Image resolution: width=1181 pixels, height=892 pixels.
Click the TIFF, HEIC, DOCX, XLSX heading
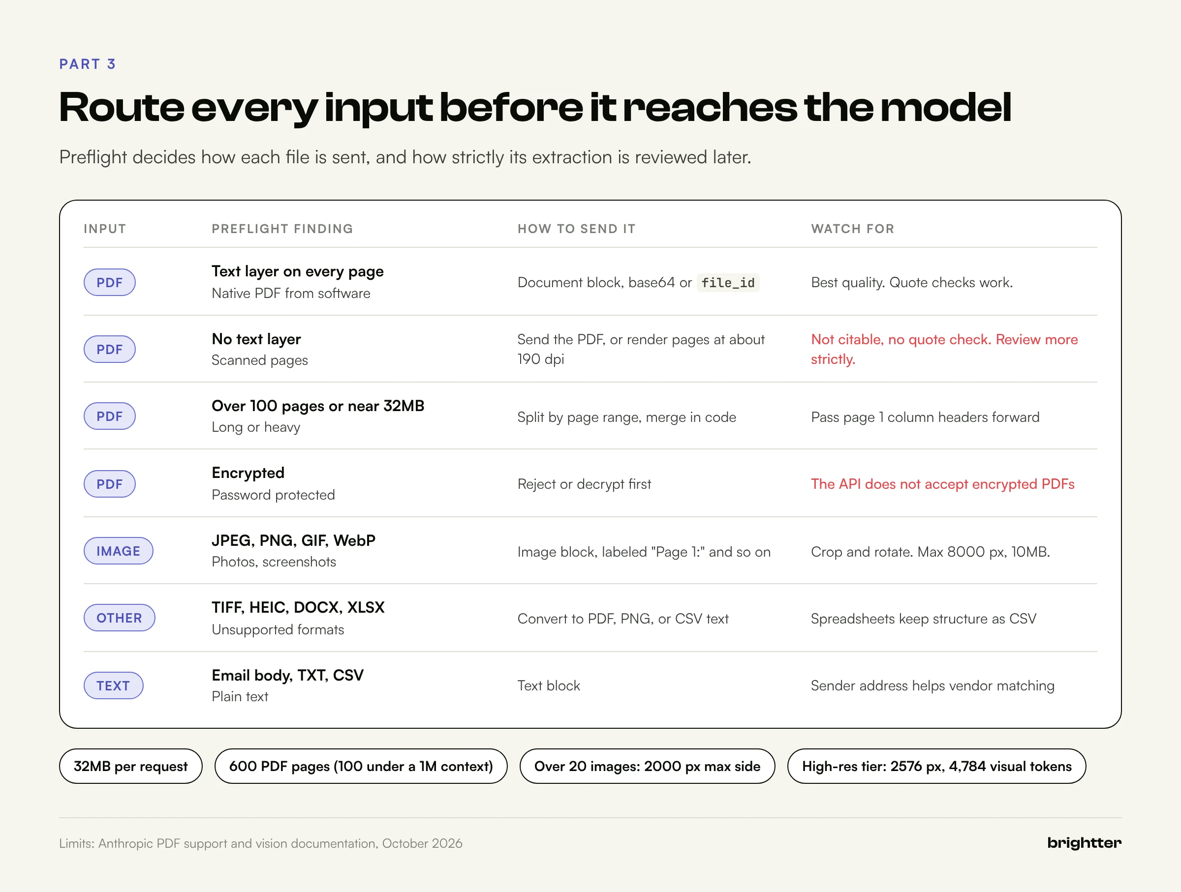[x=299, y=608]
